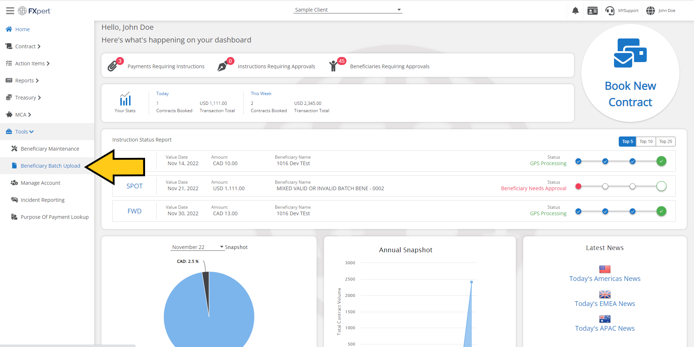
Task: Open Payments Requiring Instructions link
Action: [166, 66]
